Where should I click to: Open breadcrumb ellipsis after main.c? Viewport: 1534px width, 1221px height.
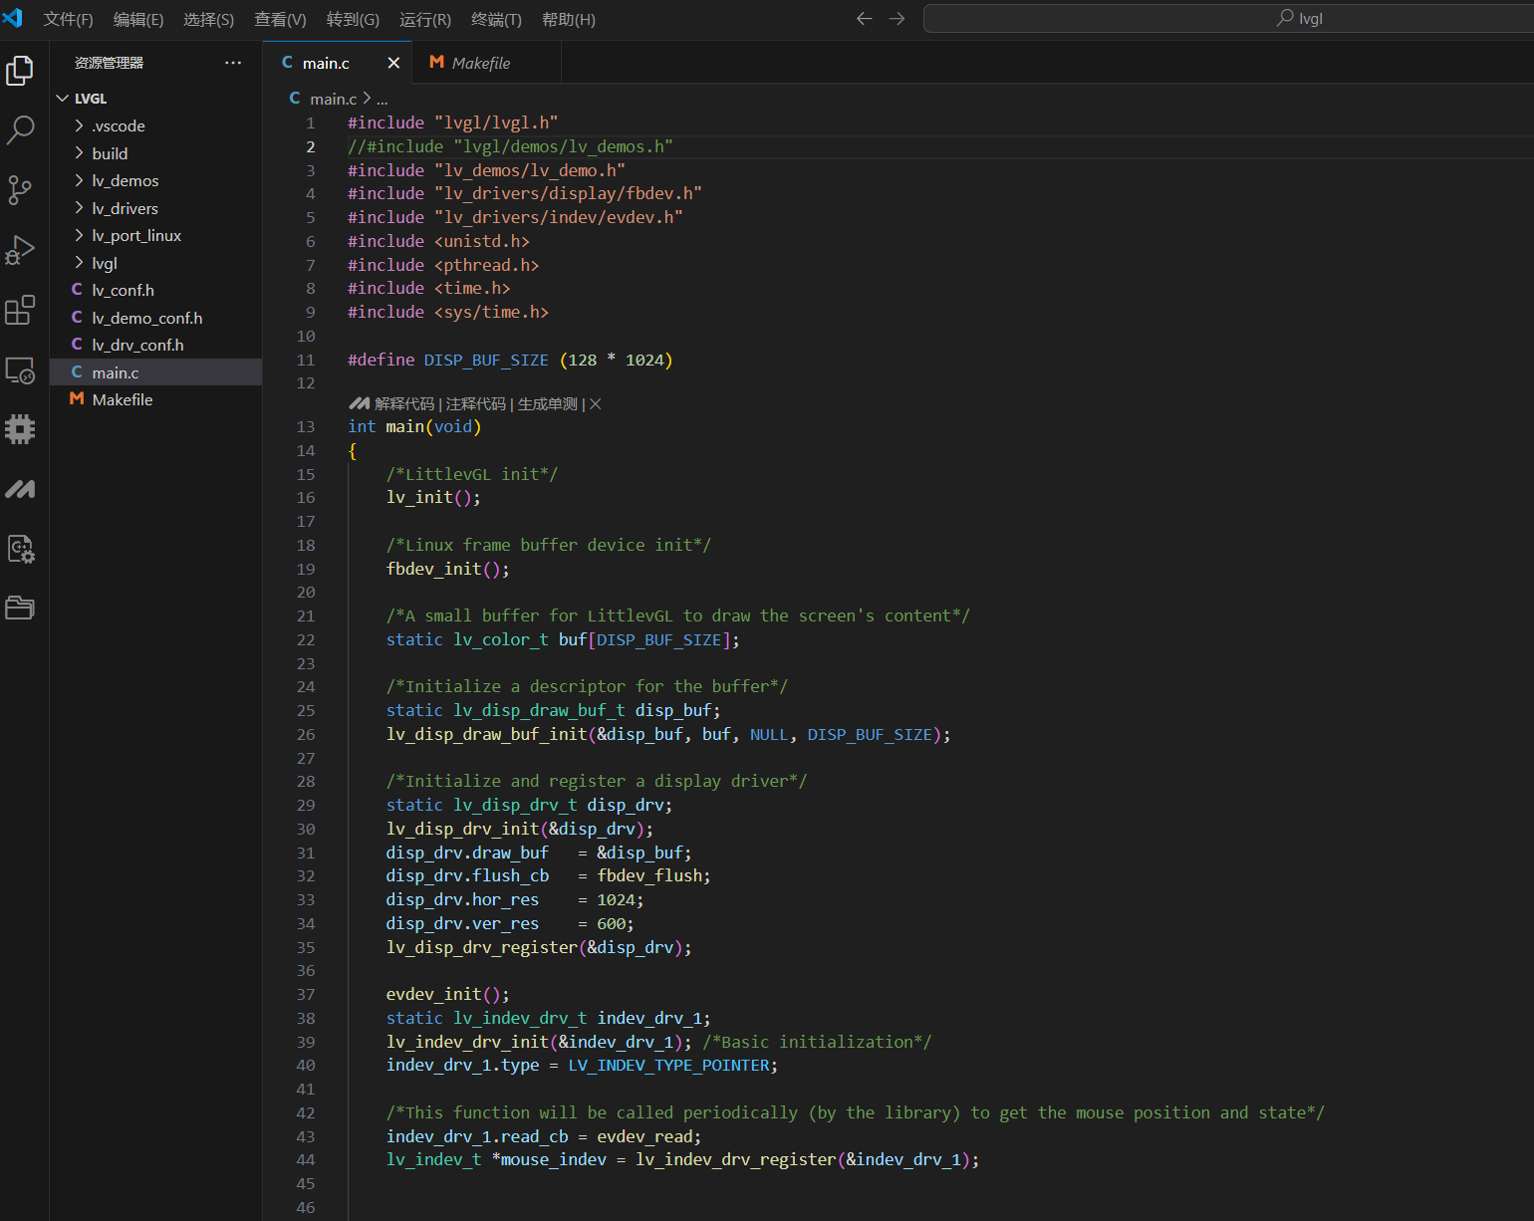(x=383, y=99)
